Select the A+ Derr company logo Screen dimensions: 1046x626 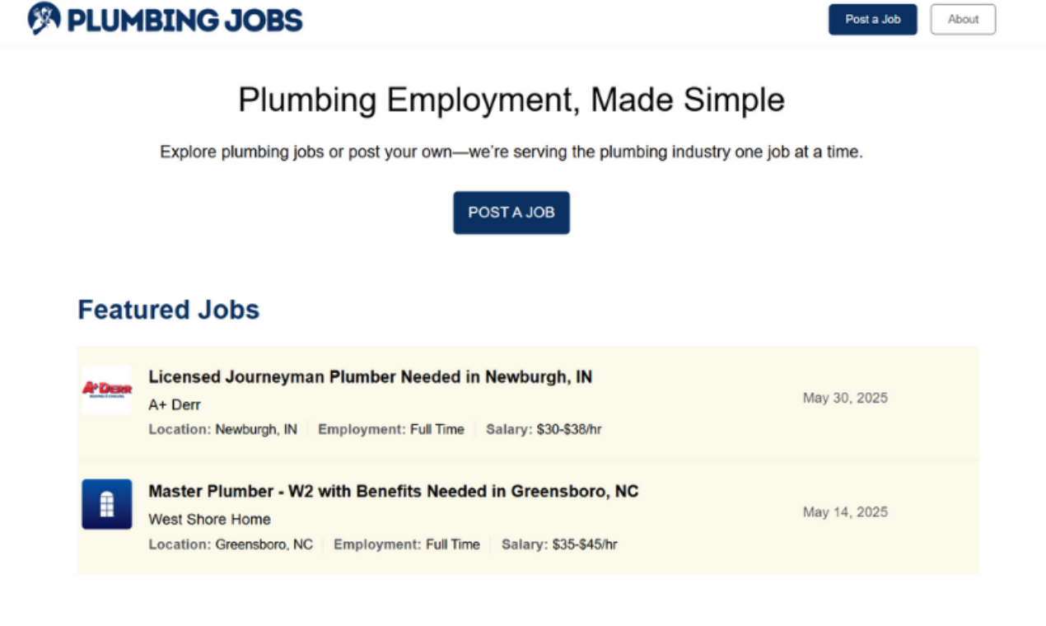pos(106,389)
